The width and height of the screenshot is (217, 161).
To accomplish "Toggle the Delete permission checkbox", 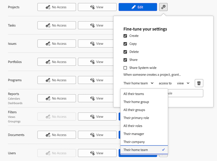I will point(125,52).
